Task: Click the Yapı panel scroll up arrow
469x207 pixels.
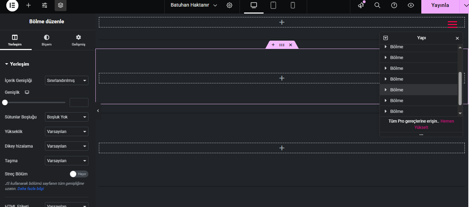Action: coord(460,47)
